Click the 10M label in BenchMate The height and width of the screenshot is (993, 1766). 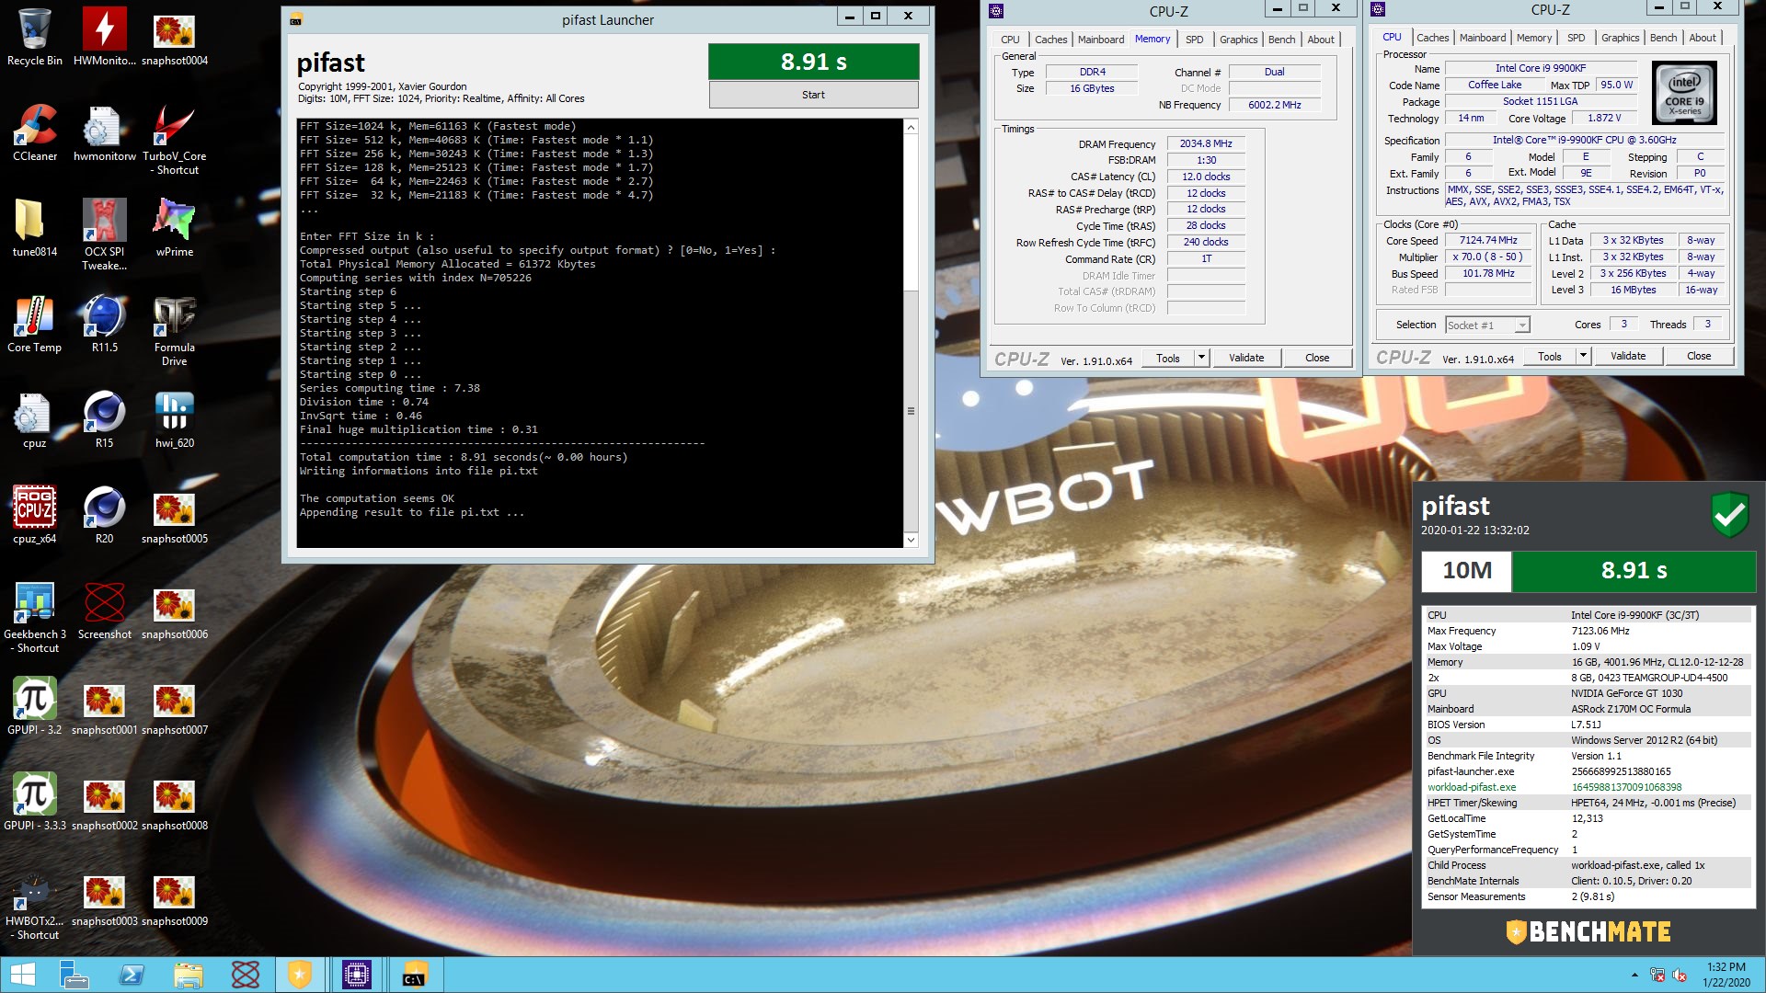pyautogui.click(x=1467, y=571)
